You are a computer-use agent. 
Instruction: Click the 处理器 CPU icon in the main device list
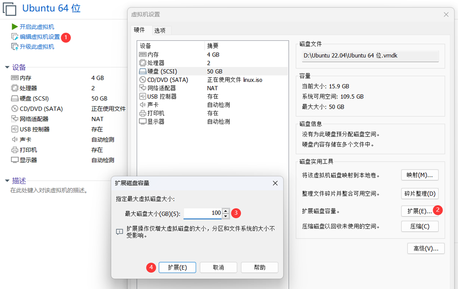14,88
